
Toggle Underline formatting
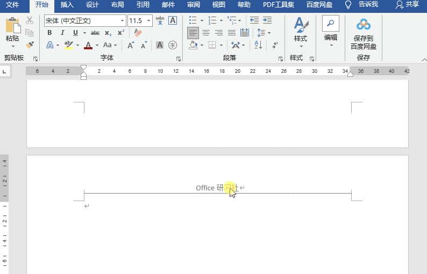pos(75,33)
